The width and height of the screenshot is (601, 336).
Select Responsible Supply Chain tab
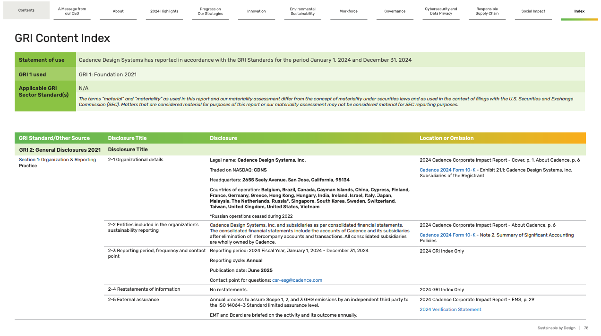pyautogui.click(x=487, y=11)
